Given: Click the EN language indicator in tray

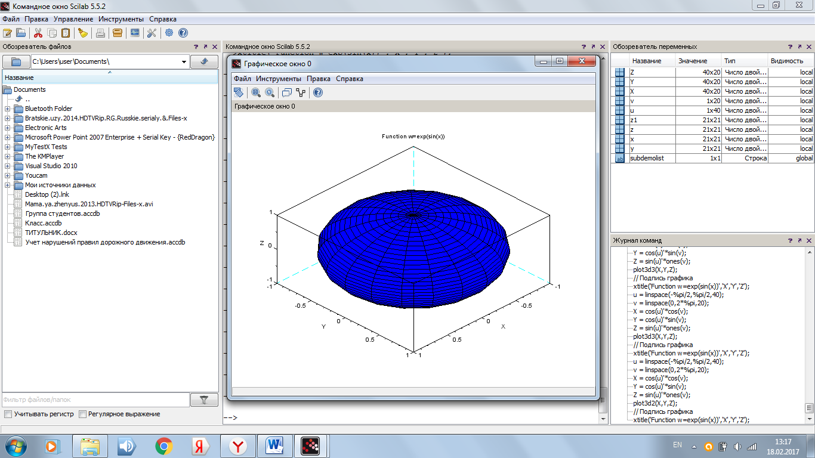Looking at the screenshot, I should (x=677, y=445).
